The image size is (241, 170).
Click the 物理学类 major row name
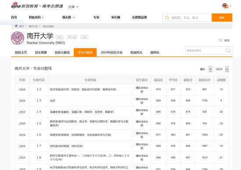coord(80,135)
